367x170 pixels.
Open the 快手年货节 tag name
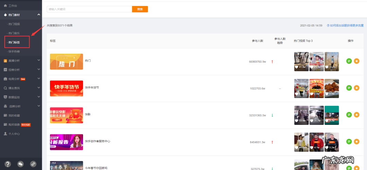coord(92,88)
